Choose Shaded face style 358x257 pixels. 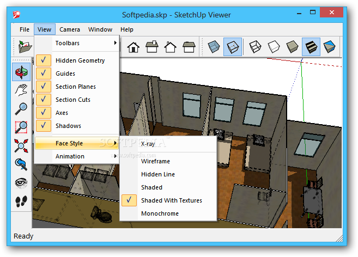(168, 187)
